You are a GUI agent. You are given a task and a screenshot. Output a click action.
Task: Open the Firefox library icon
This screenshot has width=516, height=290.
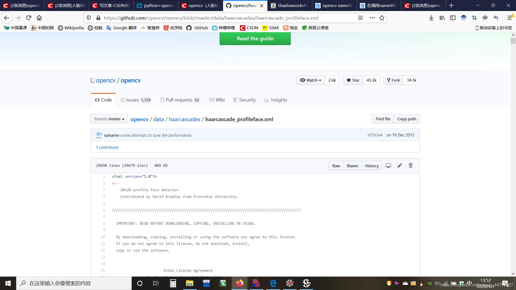pyautogui.click(x=442, y=18)
